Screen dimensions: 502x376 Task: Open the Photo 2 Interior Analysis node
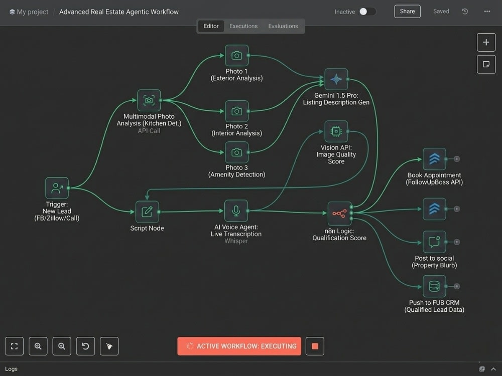pyautogui.click(x=236, y=111)
